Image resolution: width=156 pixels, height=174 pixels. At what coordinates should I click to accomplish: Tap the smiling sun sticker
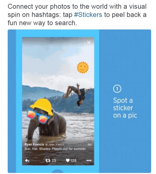tap(83, 67)
